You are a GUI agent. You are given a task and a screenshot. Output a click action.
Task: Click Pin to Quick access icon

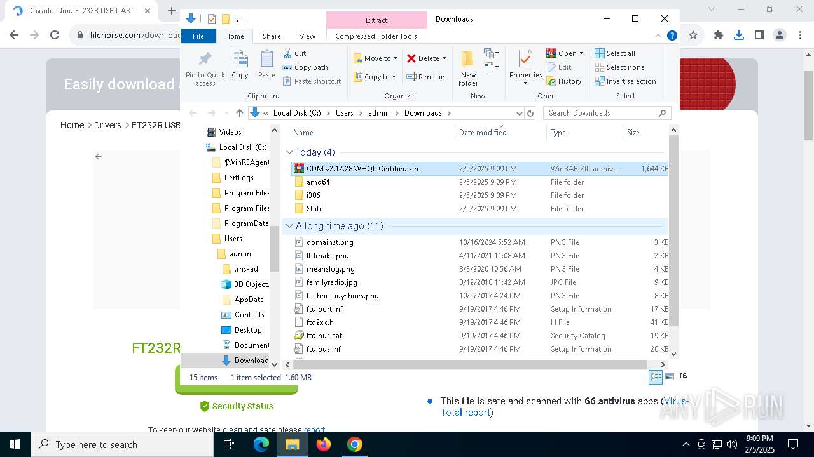pos(205,67)
